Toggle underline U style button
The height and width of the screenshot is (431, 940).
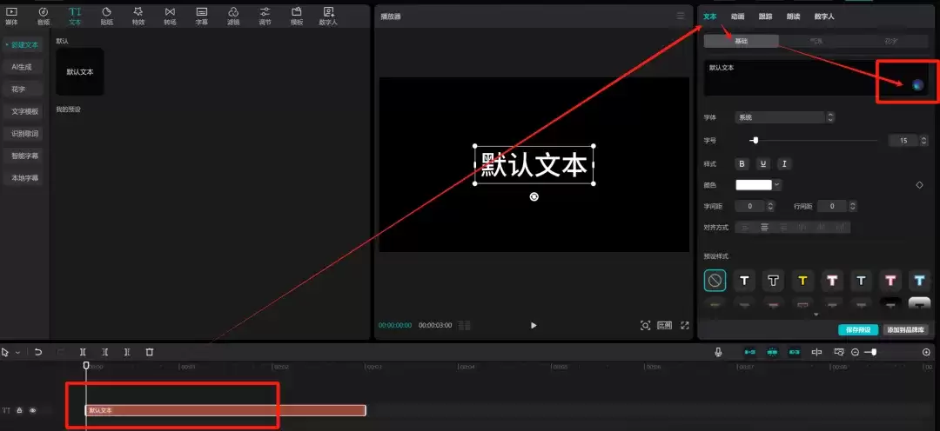click(x=763, y=163)
